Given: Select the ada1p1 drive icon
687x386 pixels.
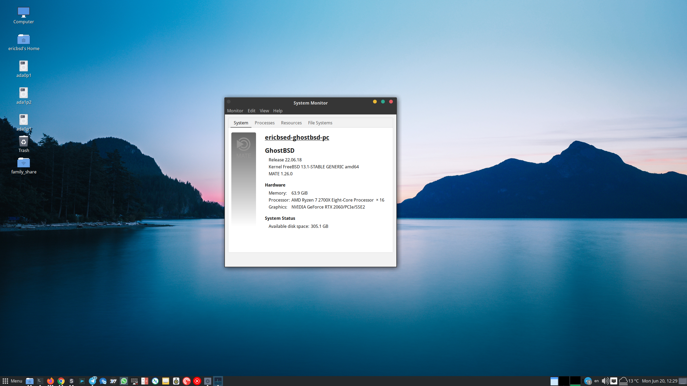Looking at the screenshot, I should (x=24, y=123).
